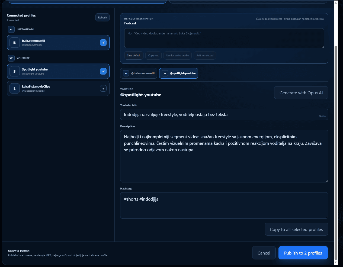Viewport: 343px width, 267px height.
Task: Click the '@lukastojanovicclips' handle text
Action: click(33, 91)
